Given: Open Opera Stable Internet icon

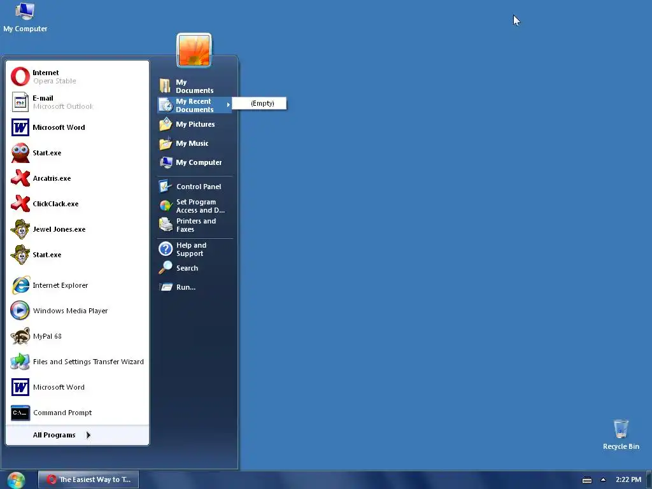Looking at the screenshot, I should pos(20,76).
